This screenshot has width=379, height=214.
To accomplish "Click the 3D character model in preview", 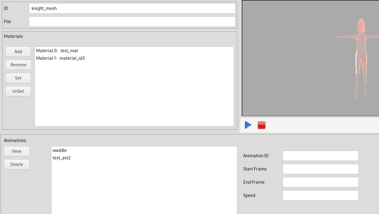I will tap(361, 54).
